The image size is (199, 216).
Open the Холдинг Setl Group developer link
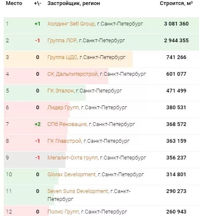coord(71,24)
